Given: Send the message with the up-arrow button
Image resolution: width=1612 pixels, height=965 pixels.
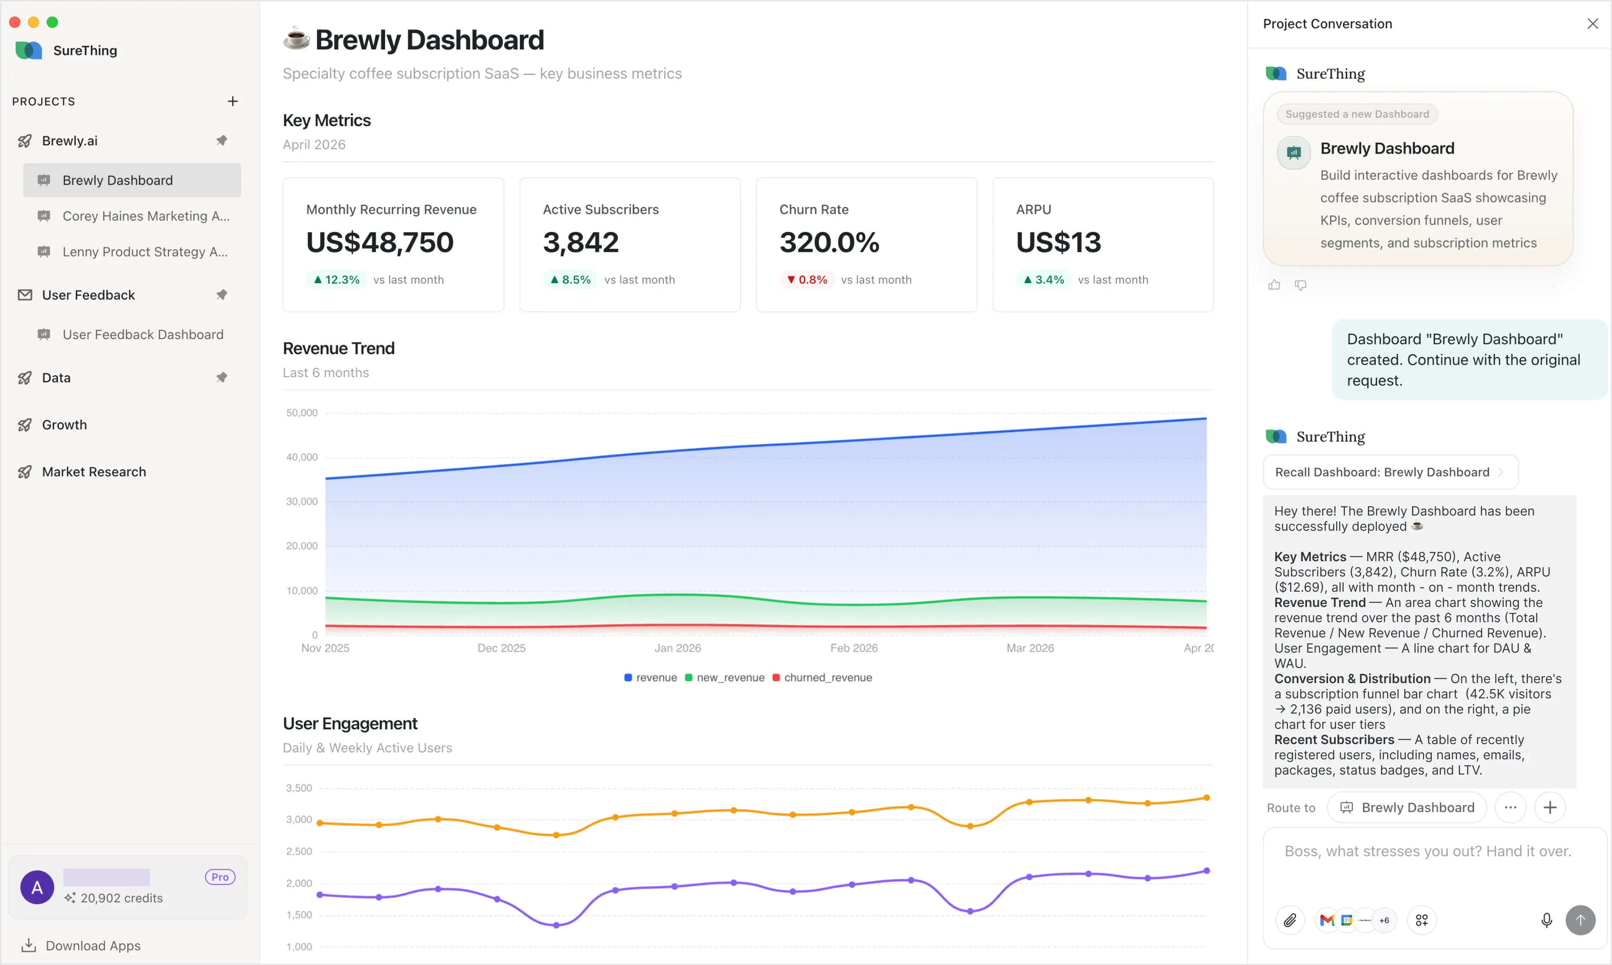Looking at the screenshot, I should pos(1582,919).
